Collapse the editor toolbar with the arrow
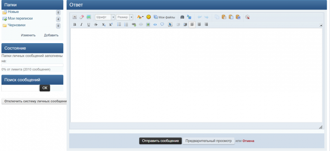 point(321,25)
